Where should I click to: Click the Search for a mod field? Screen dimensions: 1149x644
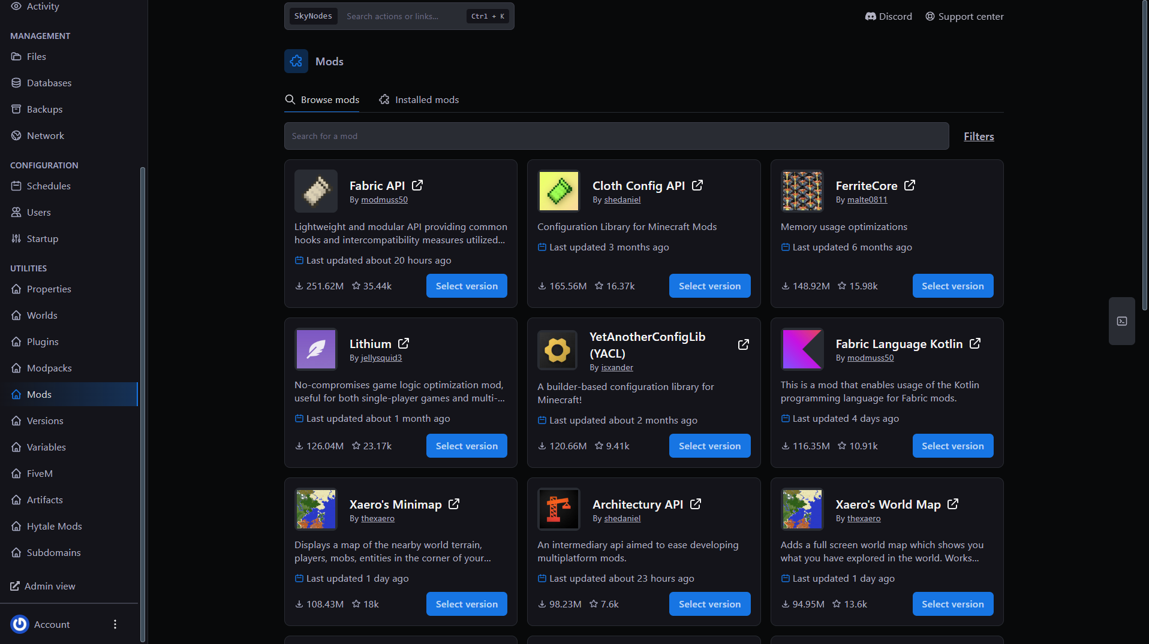pos(616,136)
